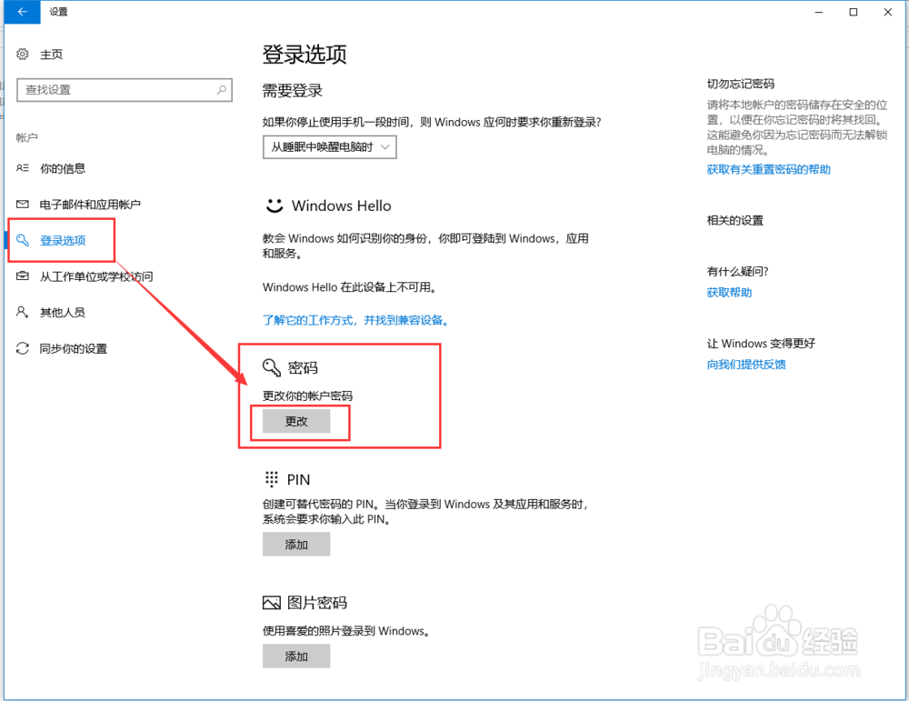Screen dimensions: 909x701
Task: Click the PIN dotted grid icon
Action: pyautogui.click(x=271, y=478)
